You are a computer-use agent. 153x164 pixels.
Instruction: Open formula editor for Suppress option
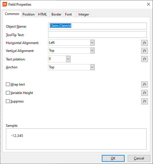click(145, 101)
